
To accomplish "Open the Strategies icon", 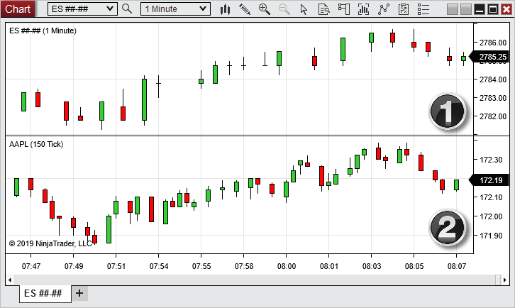I will click(x=404, y=9).
